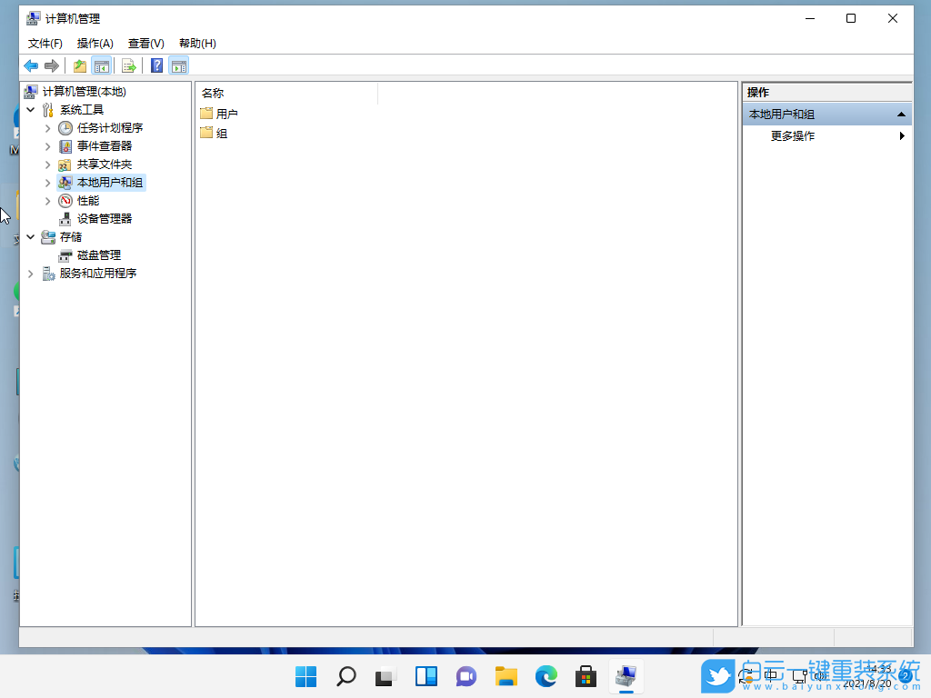Click the 名称 column header
The height and width of the screenshot is (698, 931).
[x=213, y=93]
